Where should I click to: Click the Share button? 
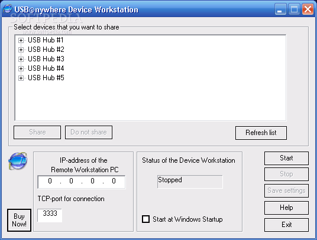pyautogui.click(x=37, y=133)
